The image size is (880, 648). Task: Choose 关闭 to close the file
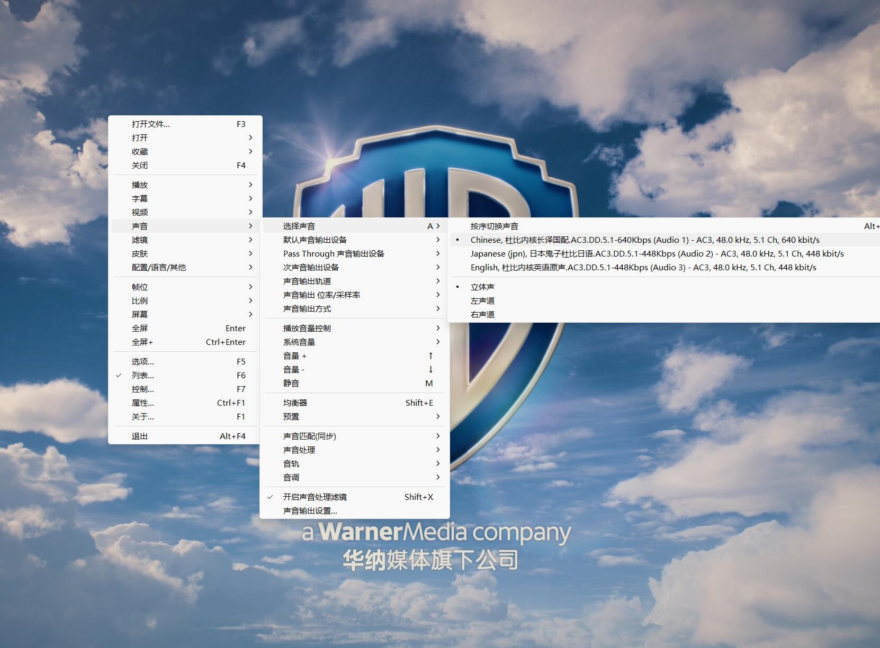pos(185,165)
